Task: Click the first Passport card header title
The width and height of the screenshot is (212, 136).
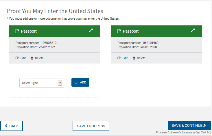Action: pos(29,31)
